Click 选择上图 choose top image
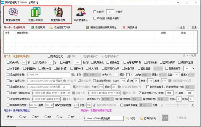The image size is (201, 127). tap(79, 93)
